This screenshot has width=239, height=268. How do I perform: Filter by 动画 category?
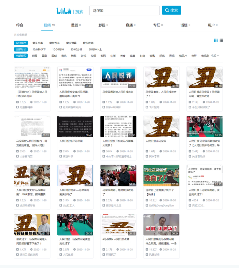click(x=34, y=56)
